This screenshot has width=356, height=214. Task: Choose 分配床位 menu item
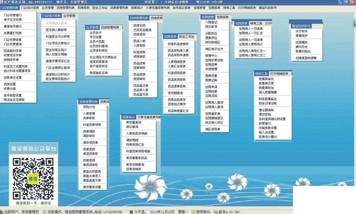pyautogui.click(x=211, y=33)
